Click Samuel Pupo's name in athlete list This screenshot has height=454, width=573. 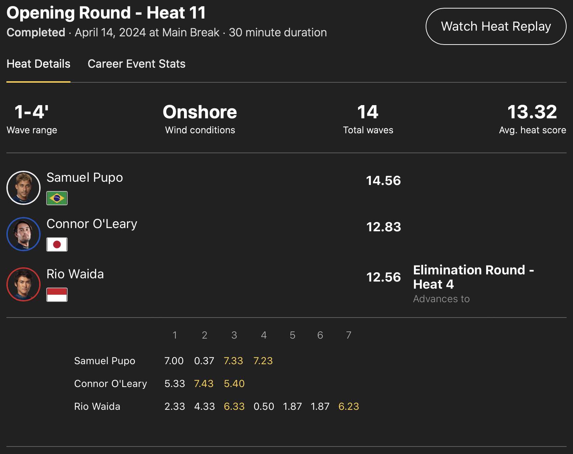[x=85, y=177]
